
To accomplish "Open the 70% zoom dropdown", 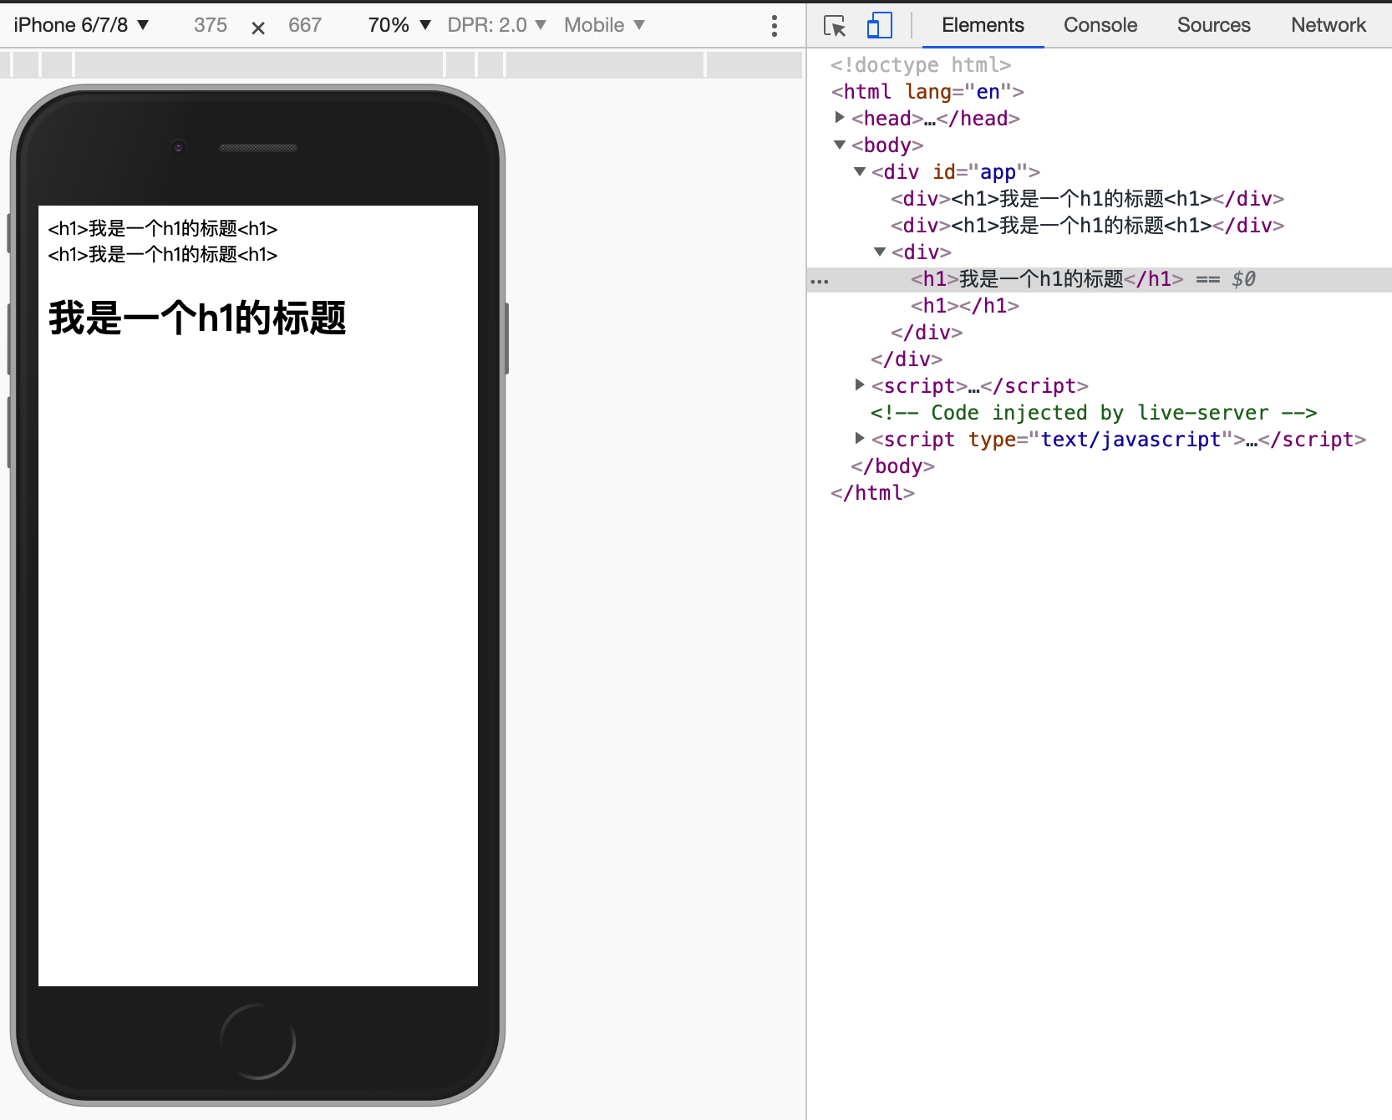I will coord(399,25).
